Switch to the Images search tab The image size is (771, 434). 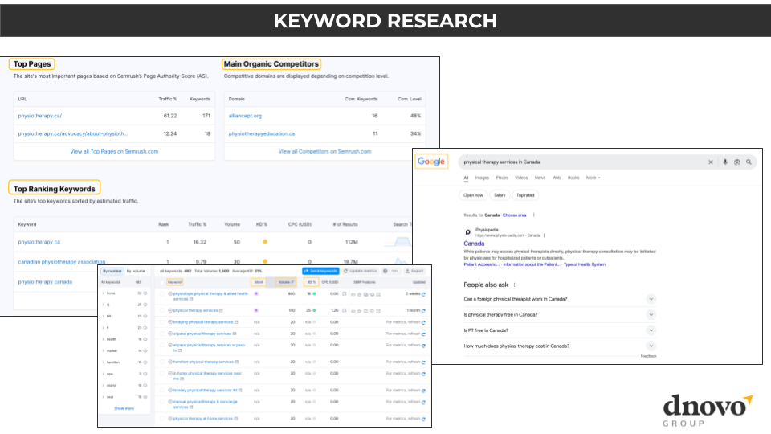[482, 178]
